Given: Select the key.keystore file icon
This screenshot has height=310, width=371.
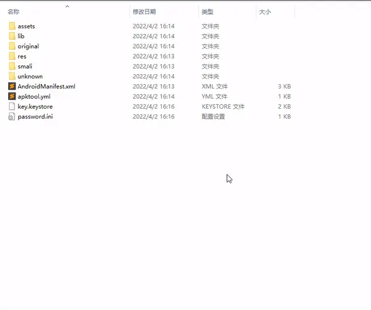Looking at the screenshot, I should coord(12,107).
